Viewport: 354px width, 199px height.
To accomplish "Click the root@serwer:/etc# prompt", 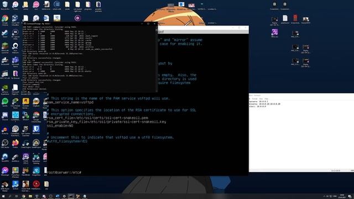I will pos(64,172).
